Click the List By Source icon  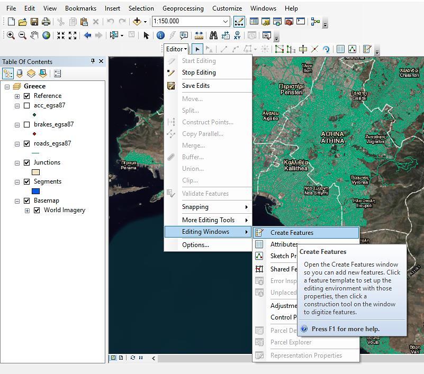point(20,74)
